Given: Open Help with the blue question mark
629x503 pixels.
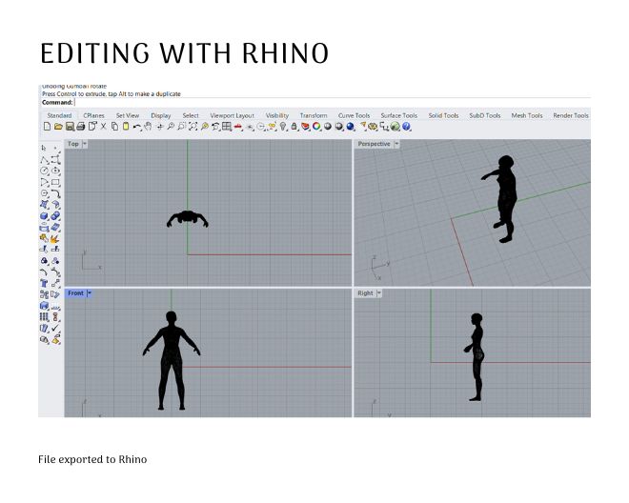Looking at the screenshot, I should 406,127.
